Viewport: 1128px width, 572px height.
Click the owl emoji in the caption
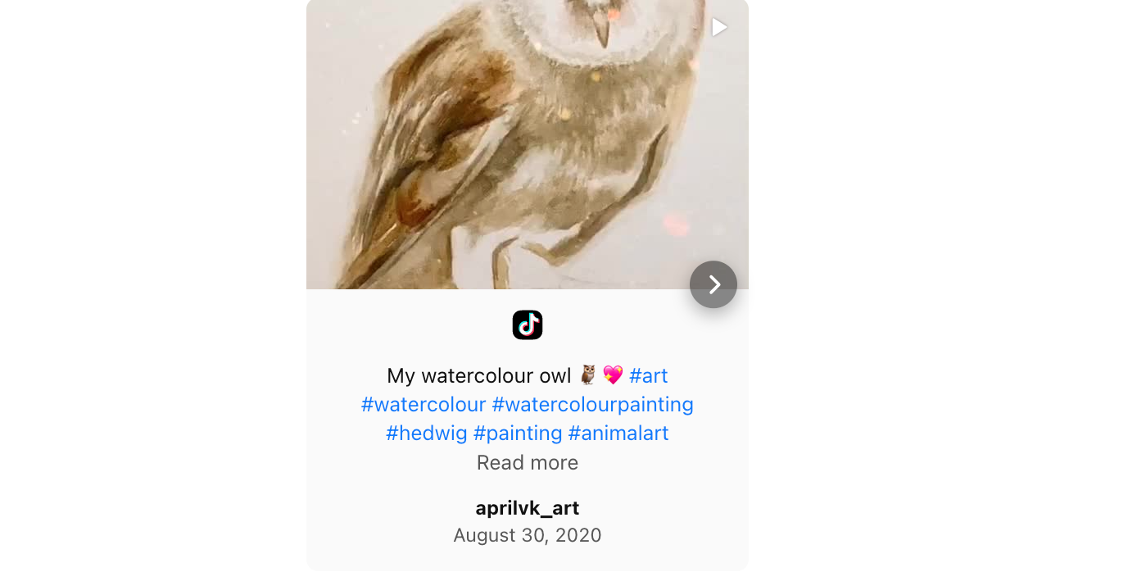(588, 376)
